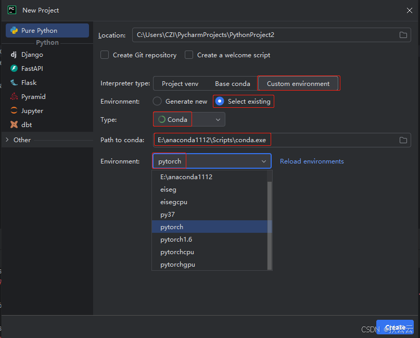Choose the pytorch1.6 environment

point(209,240)
